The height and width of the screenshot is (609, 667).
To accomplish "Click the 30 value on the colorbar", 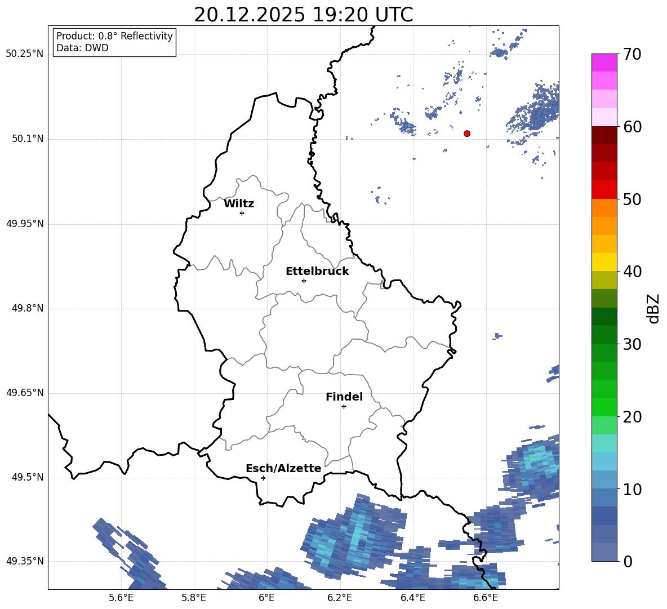I will click(x=632, y=344).
